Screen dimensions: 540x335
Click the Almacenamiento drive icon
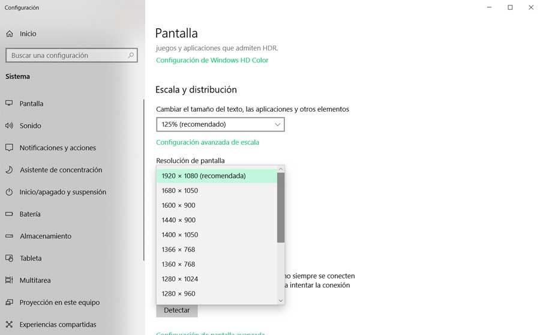(x=9, y=236)
